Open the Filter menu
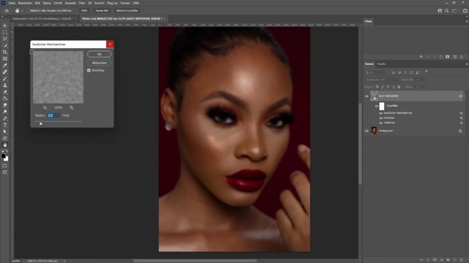 click(x=82, y=3)
